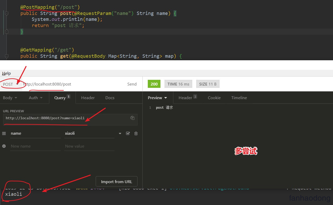Delete the name query parameter with the trash icon
The width and height of the screenshot is (333, 205).
136,133
